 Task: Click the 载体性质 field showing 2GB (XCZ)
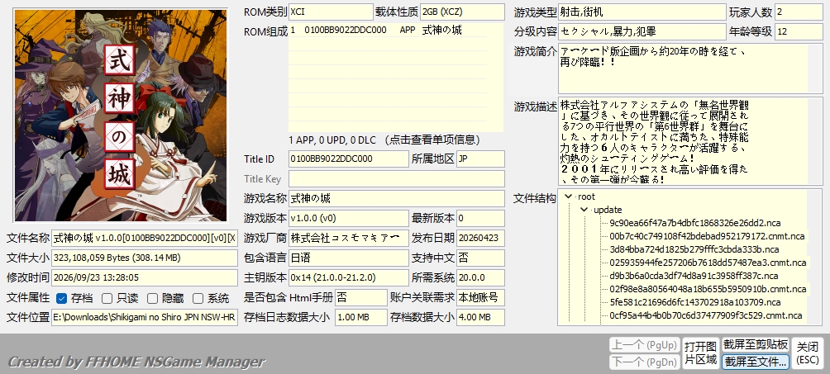[462, 12]
